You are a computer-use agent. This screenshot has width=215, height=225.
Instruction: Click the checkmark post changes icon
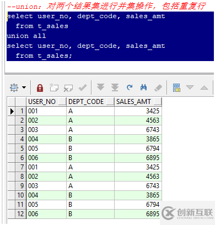(83, 87)
